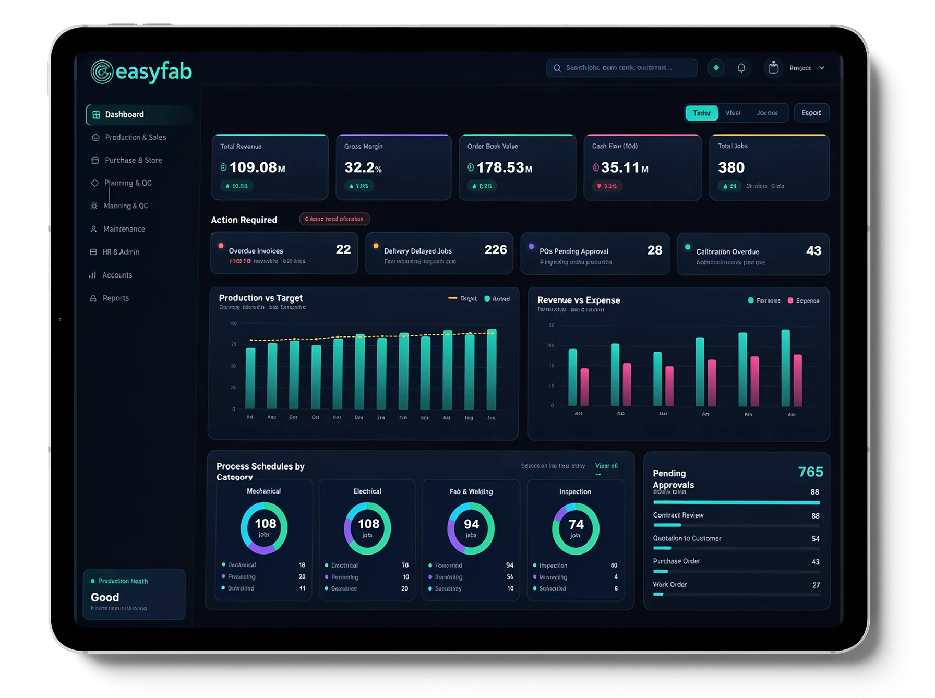Open Accounts menu item

(x=117, y=275)
